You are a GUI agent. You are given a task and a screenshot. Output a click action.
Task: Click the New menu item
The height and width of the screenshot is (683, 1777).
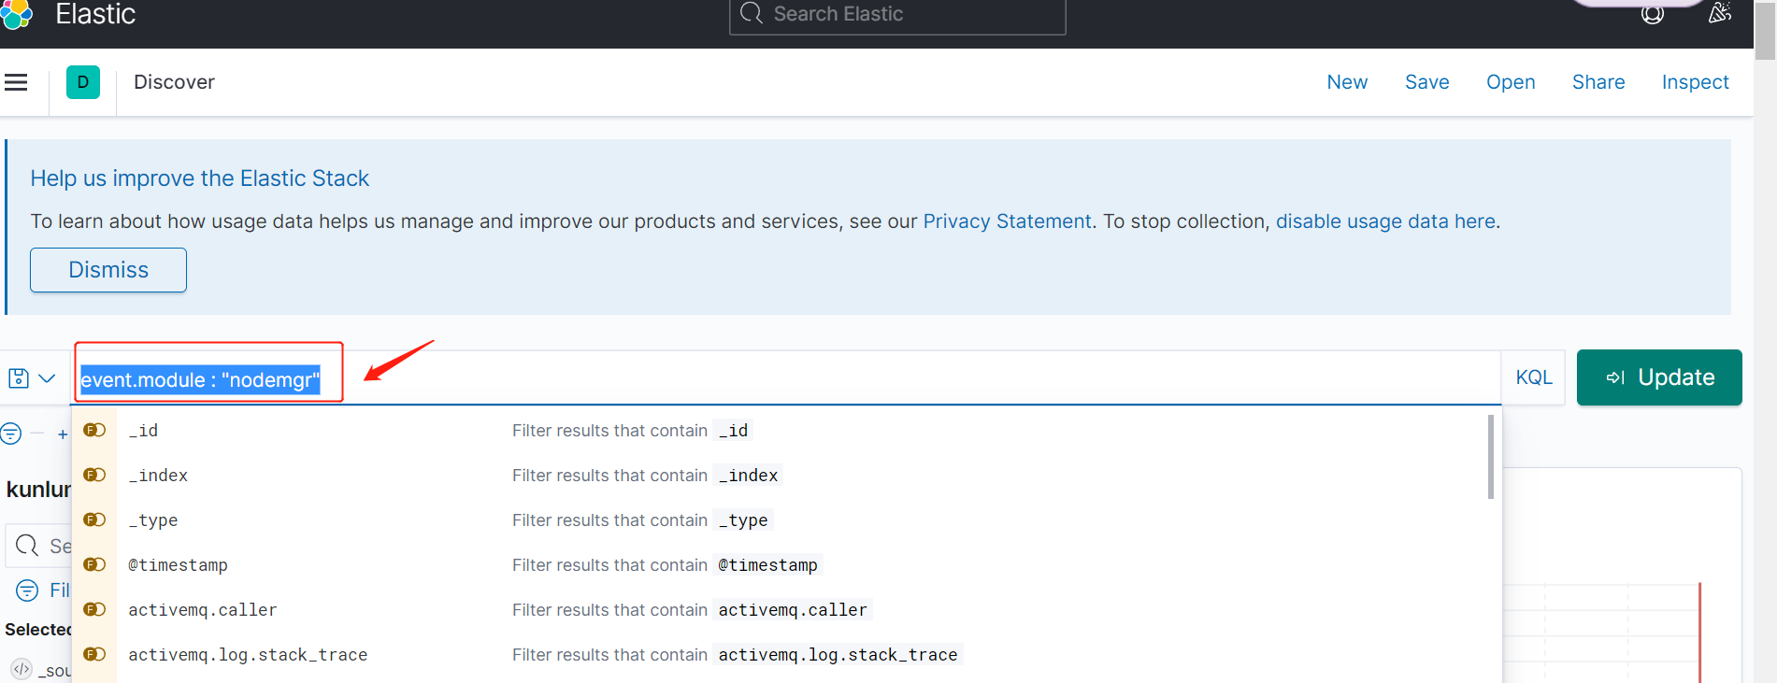pos(1347,82)
